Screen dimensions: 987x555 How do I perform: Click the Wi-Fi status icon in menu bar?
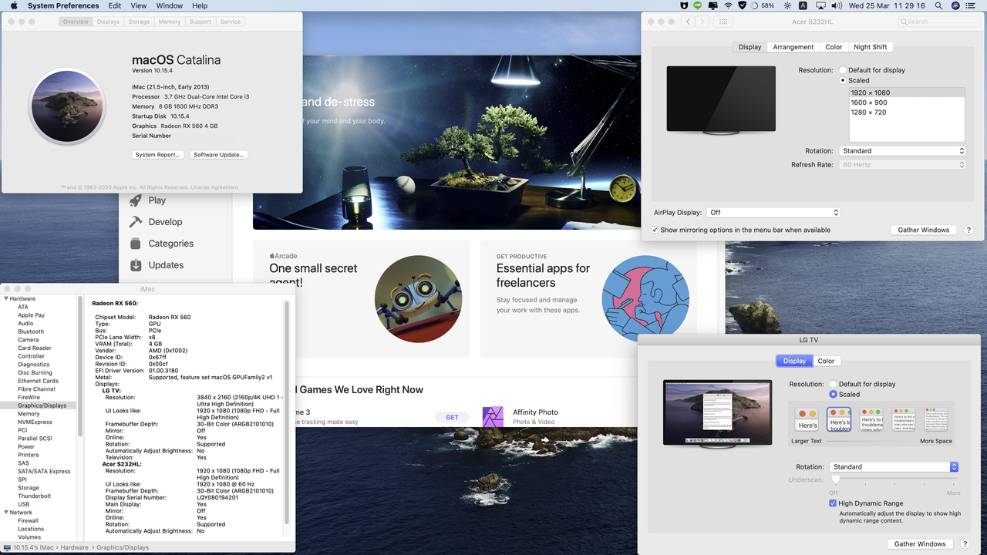(728, 5)
